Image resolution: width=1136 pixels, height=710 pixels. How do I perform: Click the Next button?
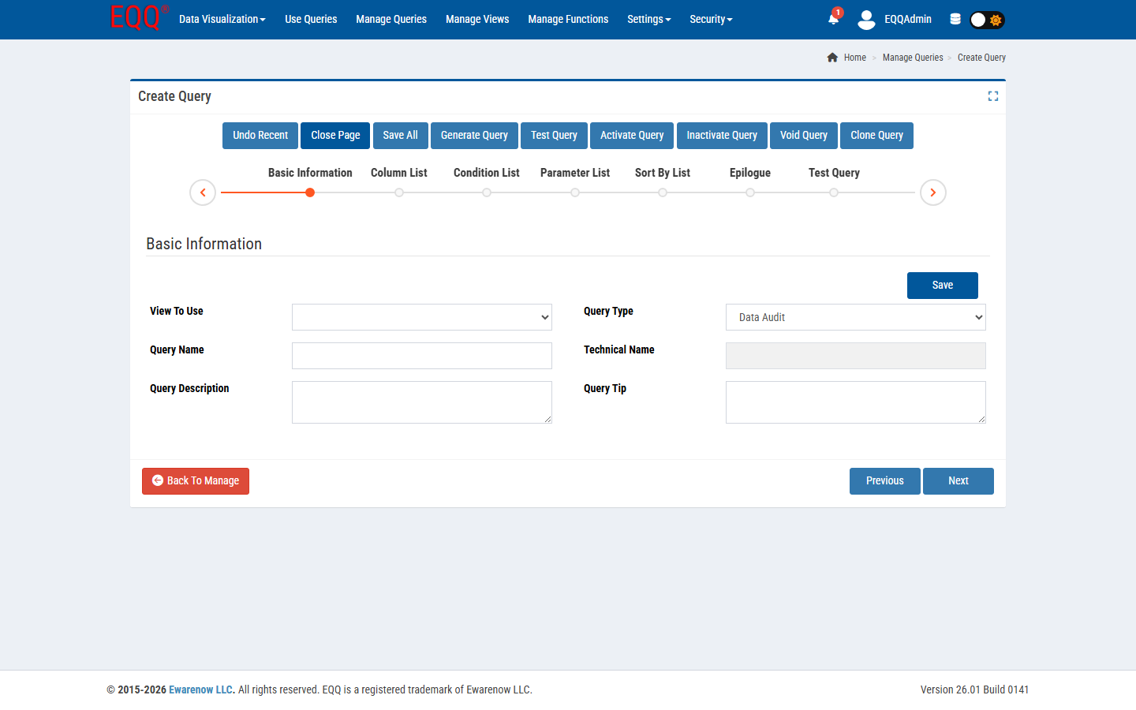click(958, 481)
